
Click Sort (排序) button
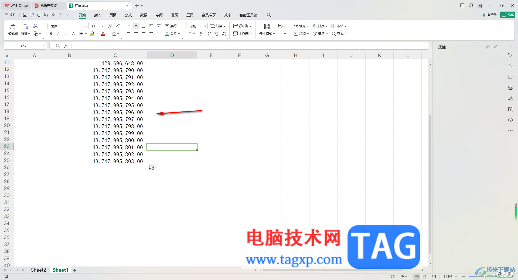point(320,26)
